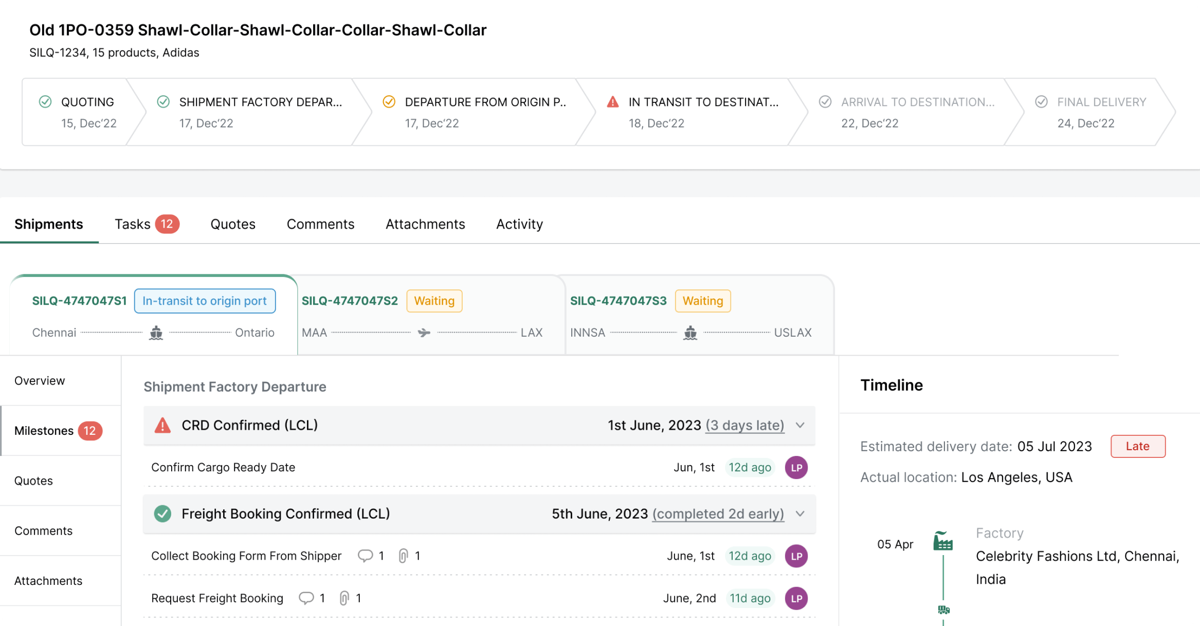Expand the CRD Confirmed (LCL) milestone
Image resolution: width=1200 pixels, height=626 pixels.
click(800, 426)
